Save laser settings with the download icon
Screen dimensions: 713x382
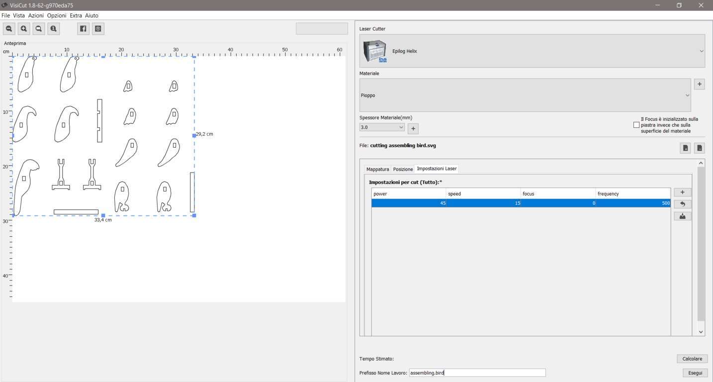(682, 216)
